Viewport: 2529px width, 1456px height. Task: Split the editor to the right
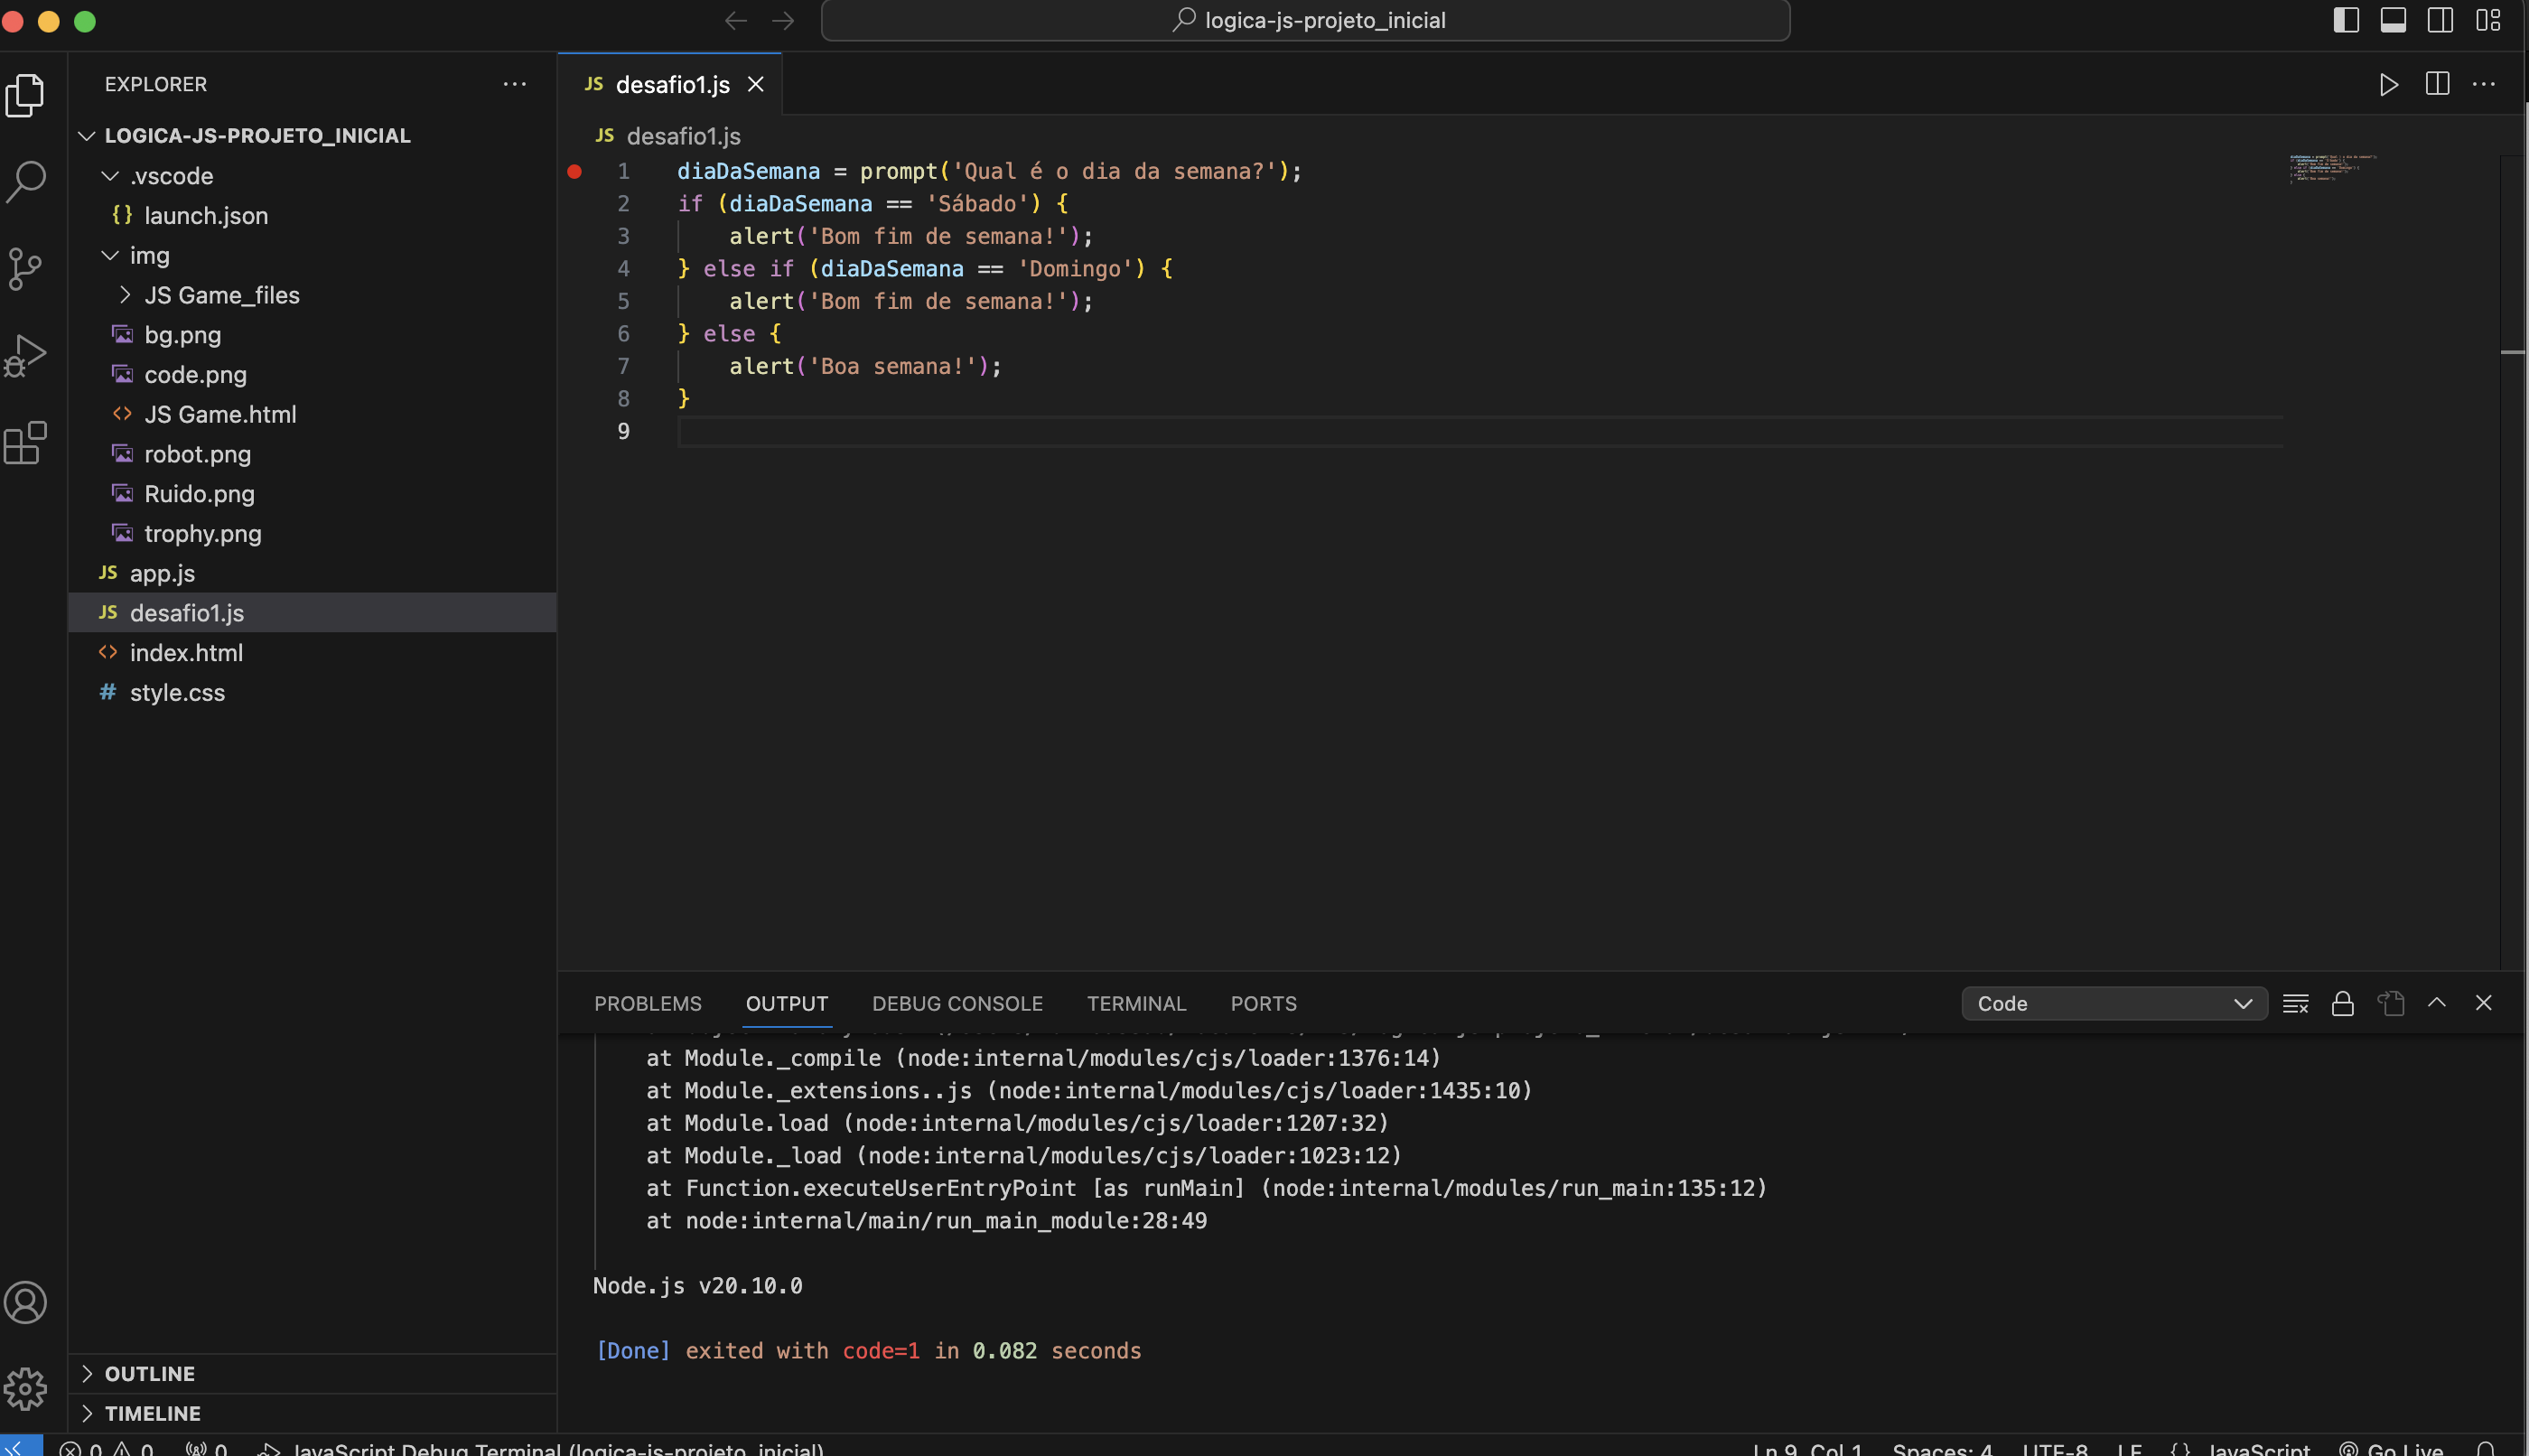coord(2437,85)
